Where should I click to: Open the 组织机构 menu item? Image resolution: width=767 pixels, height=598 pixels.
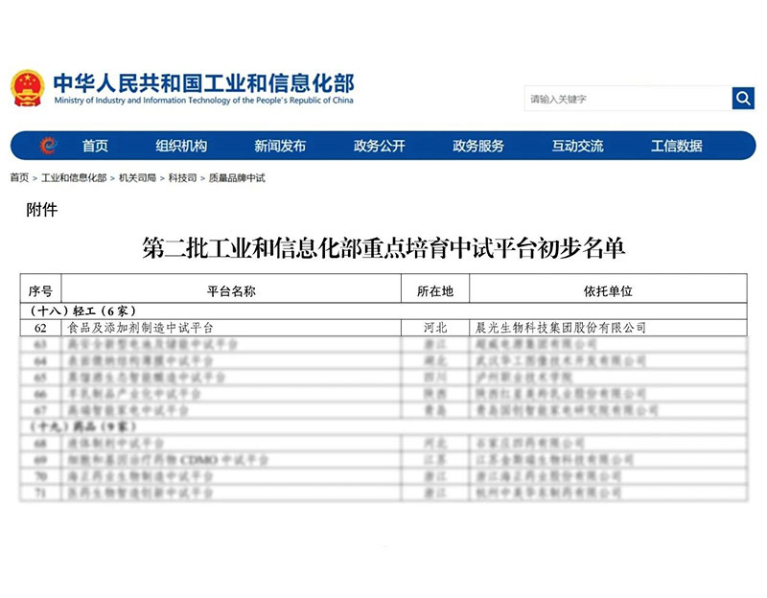pos(181,146)
